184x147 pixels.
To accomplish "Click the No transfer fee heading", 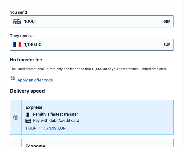I will [x=26, y=60].
